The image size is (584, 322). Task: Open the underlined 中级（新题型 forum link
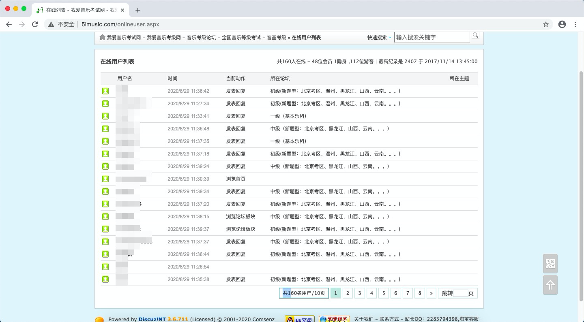(x=331, y=217)
